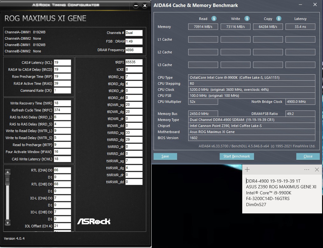323x248 pixels.
Task: Click the CPU Type value field
Action: click(x=252, y=77)
